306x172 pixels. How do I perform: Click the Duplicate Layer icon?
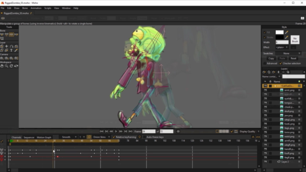[x=269, y=72]
